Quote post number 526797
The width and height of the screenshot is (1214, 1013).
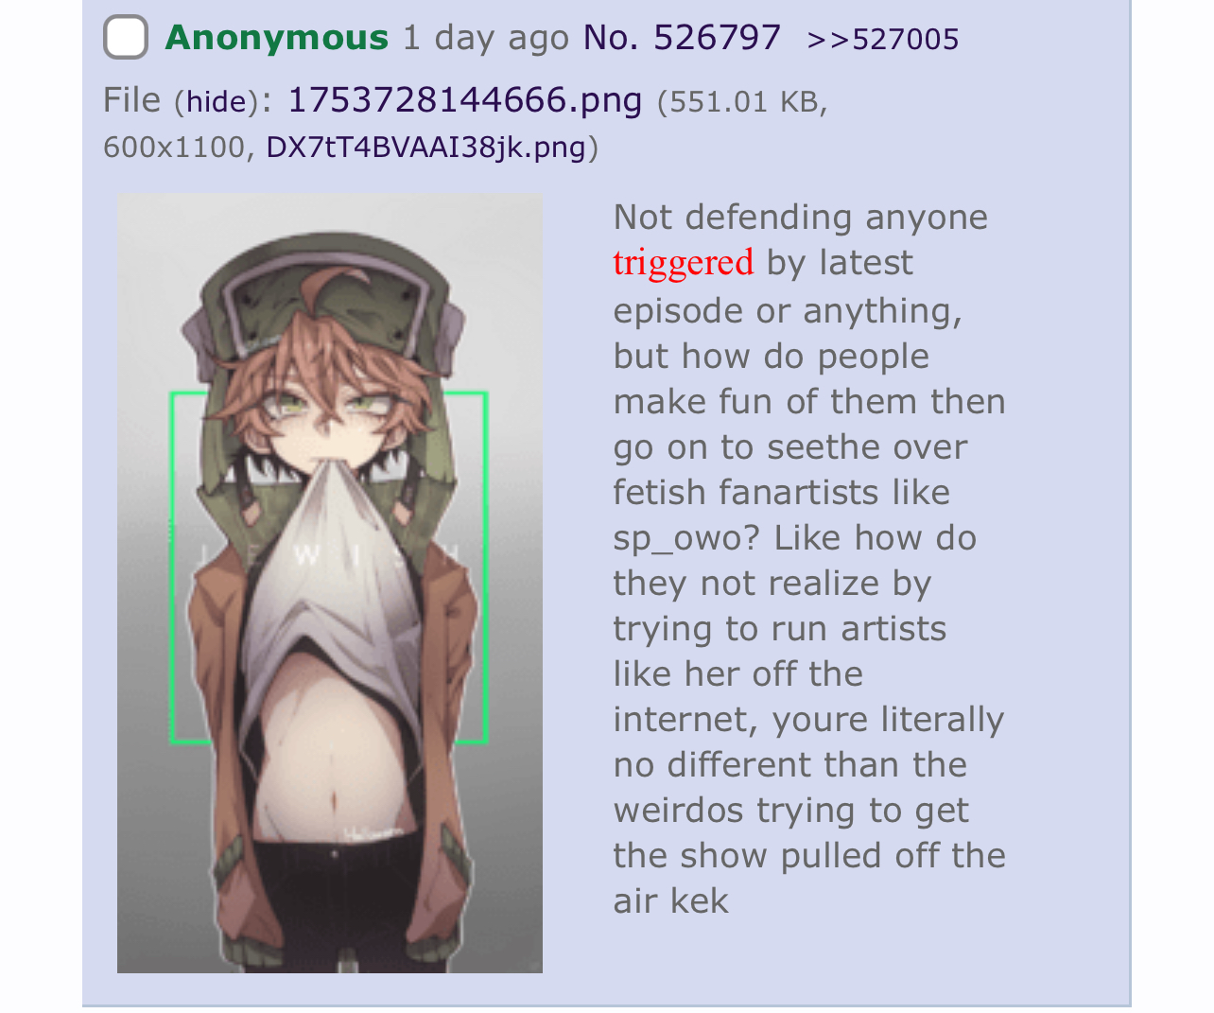(x=718, y=38)
